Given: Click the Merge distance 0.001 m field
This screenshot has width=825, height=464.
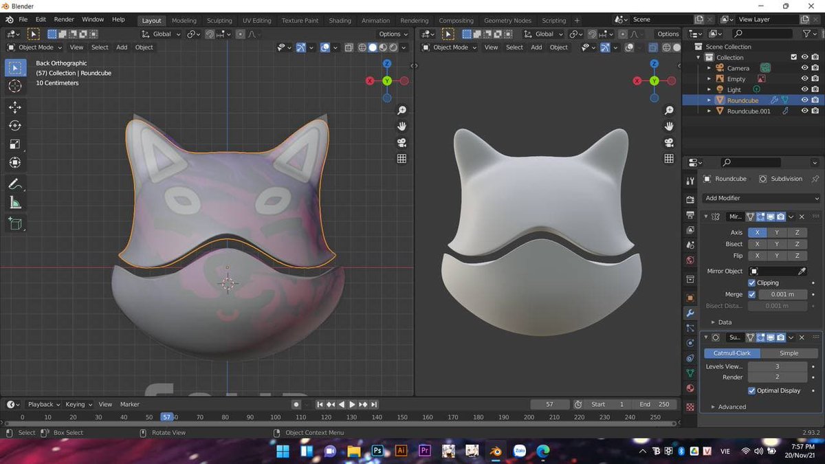Looking at the screenshot, I should click(782, 294).
